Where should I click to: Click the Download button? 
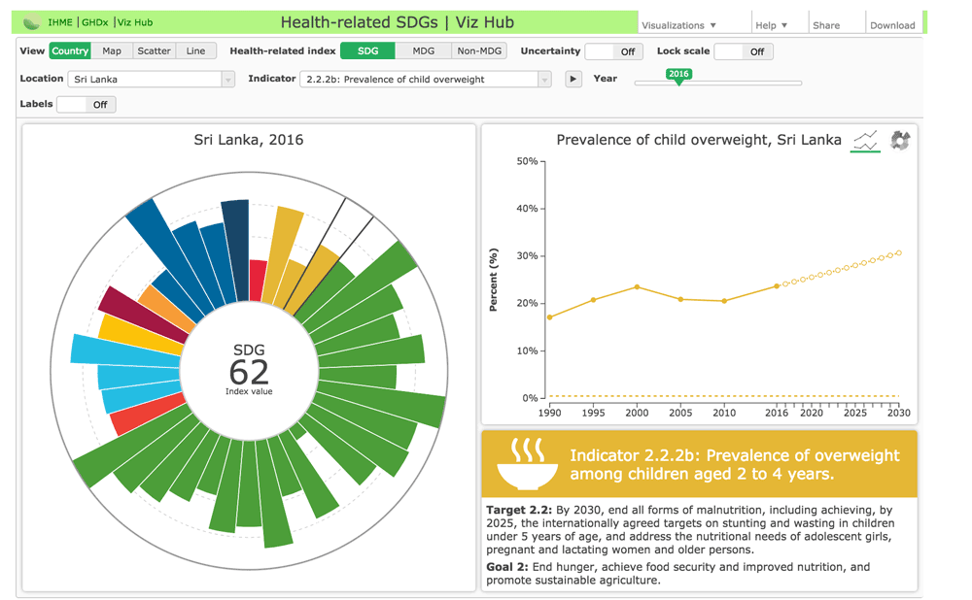point(892,25)
